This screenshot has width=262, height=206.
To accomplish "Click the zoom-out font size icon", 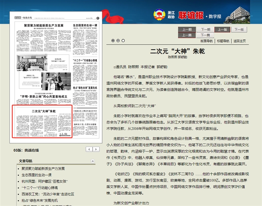I will tap(118, 41).
